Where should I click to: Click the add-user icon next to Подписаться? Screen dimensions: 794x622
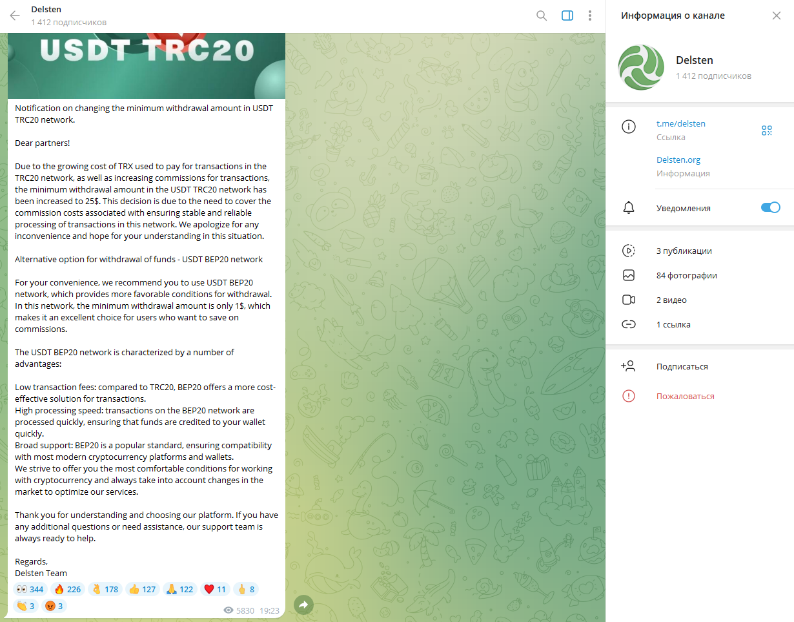tap(628, 366)
